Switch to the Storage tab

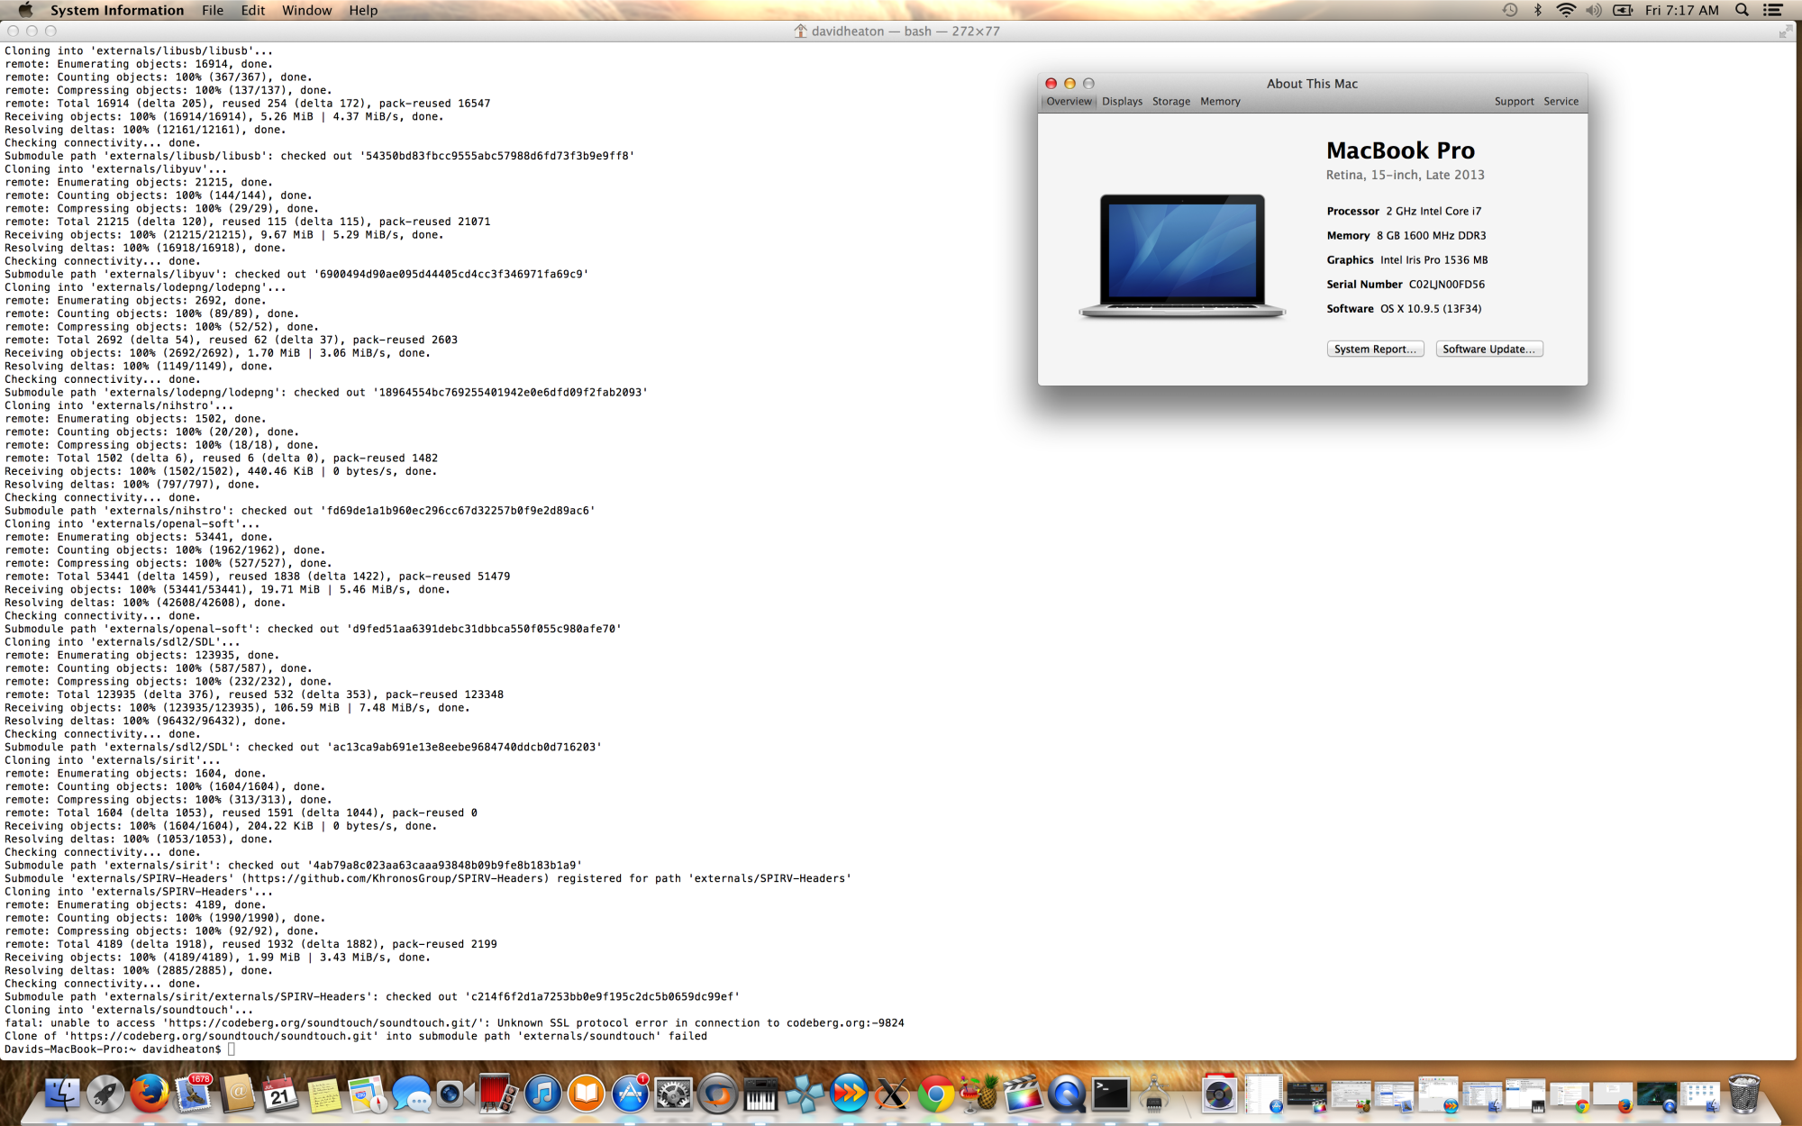(x=1170, y=102)
